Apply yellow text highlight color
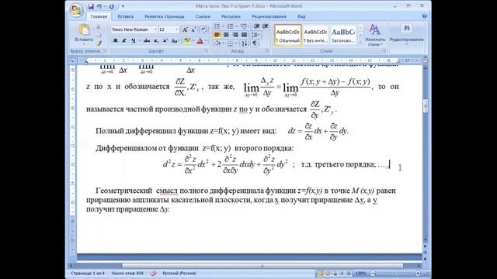This screenshot has width=497, height=279. [x=186, y=40]
